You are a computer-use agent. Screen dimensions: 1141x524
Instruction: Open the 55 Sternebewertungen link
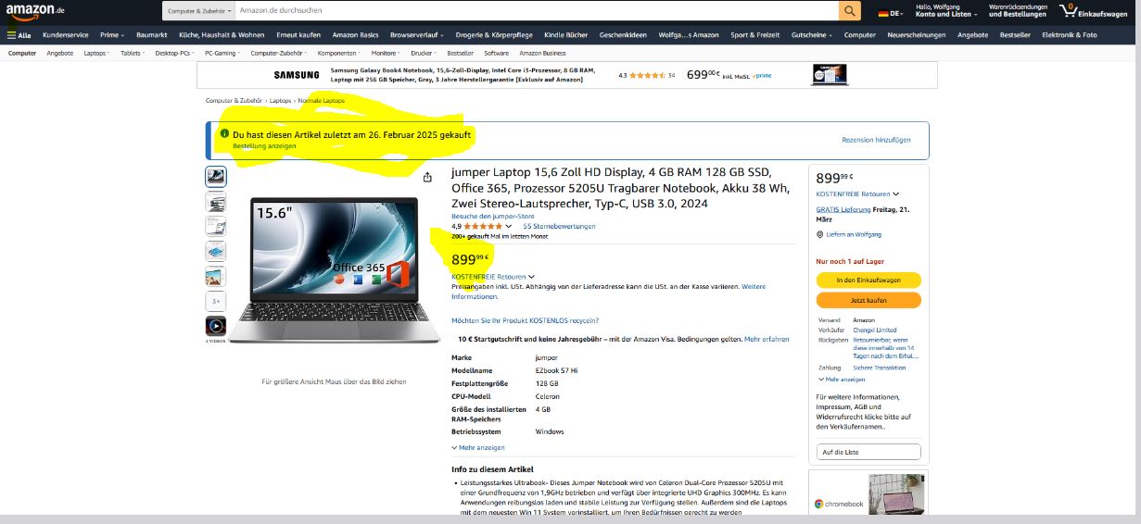pos(559,226)
